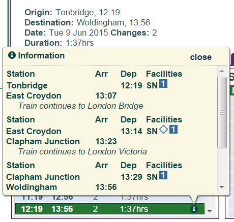Click SN operator code beside East Croydon 13:14

pyautogui.click(x=152, y=131)
